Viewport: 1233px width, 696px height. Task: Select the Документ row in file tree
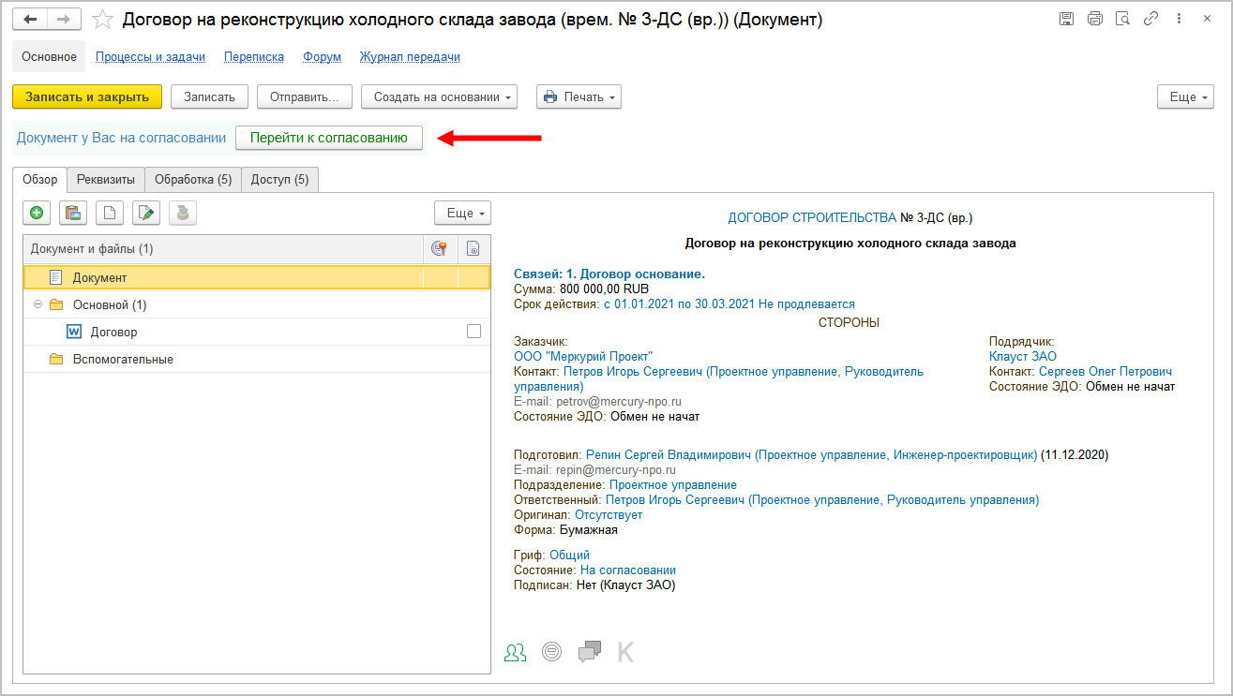[x=256, y=277]
